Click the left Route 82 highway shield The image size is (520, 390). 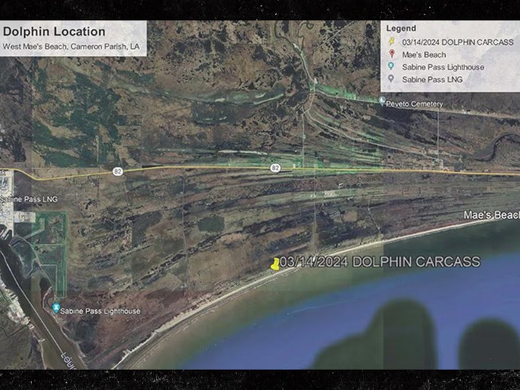(x=116, y=171)
